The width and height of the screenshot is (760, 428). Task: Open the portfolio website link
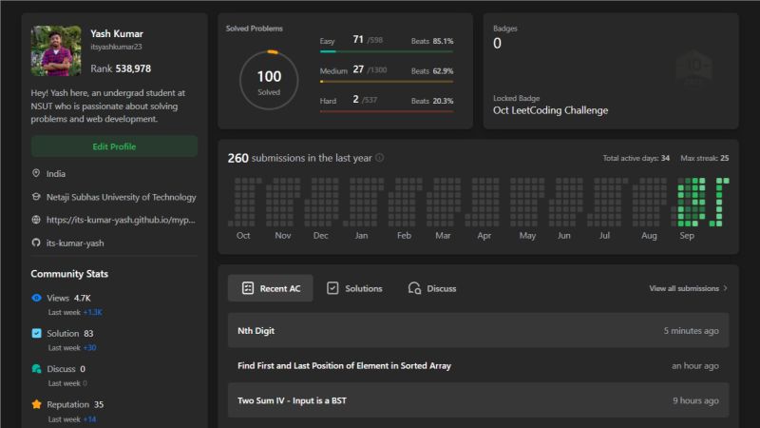pyautogui.click(x=121, y=220)
